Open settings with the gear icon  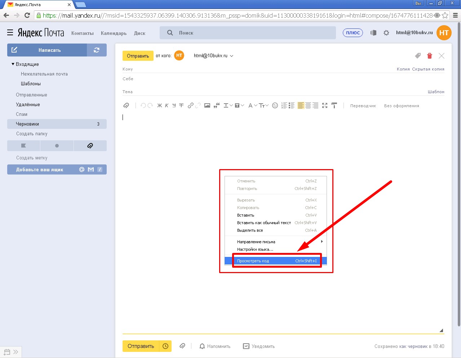tap(386, 33)
